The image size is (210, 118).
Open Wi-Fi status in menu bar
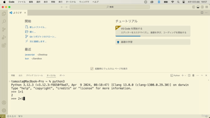pos(173,2)
